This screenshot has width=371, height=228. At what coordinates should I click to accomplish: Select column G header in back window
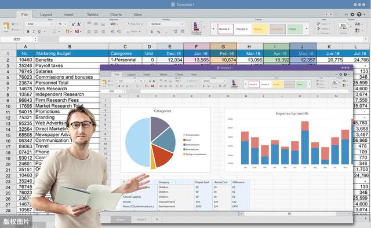tap(223, 46)
